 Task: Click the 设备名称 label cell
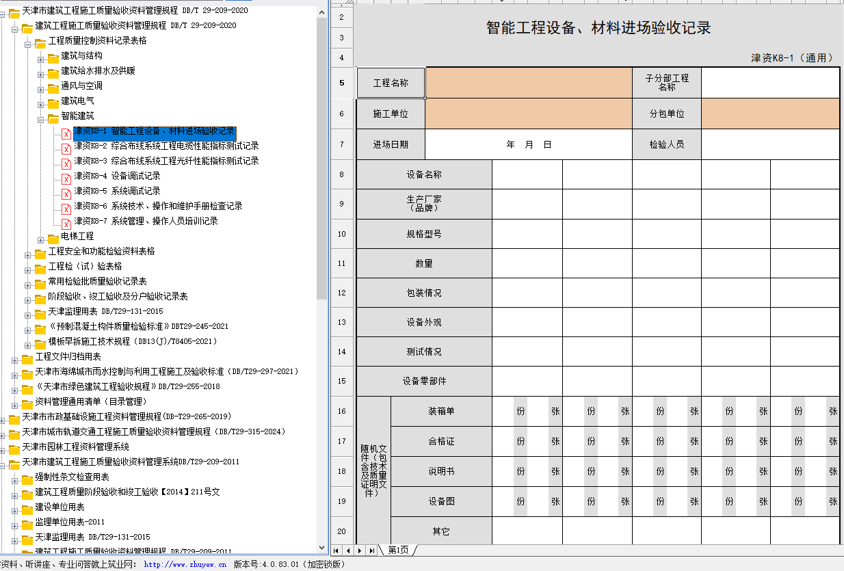(x=424, y=174)
